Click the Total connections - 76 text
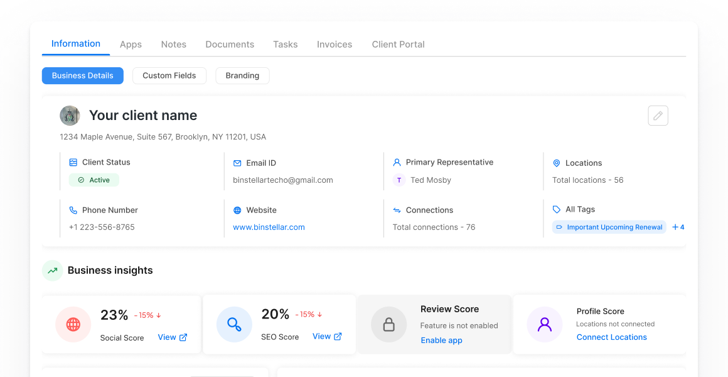Screen dimensions: 728x377 434,227
